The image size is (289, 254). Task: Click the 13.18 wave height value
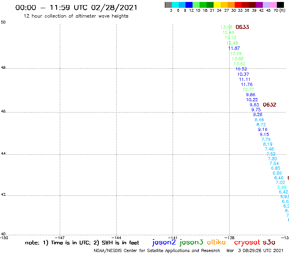[227, 27]
